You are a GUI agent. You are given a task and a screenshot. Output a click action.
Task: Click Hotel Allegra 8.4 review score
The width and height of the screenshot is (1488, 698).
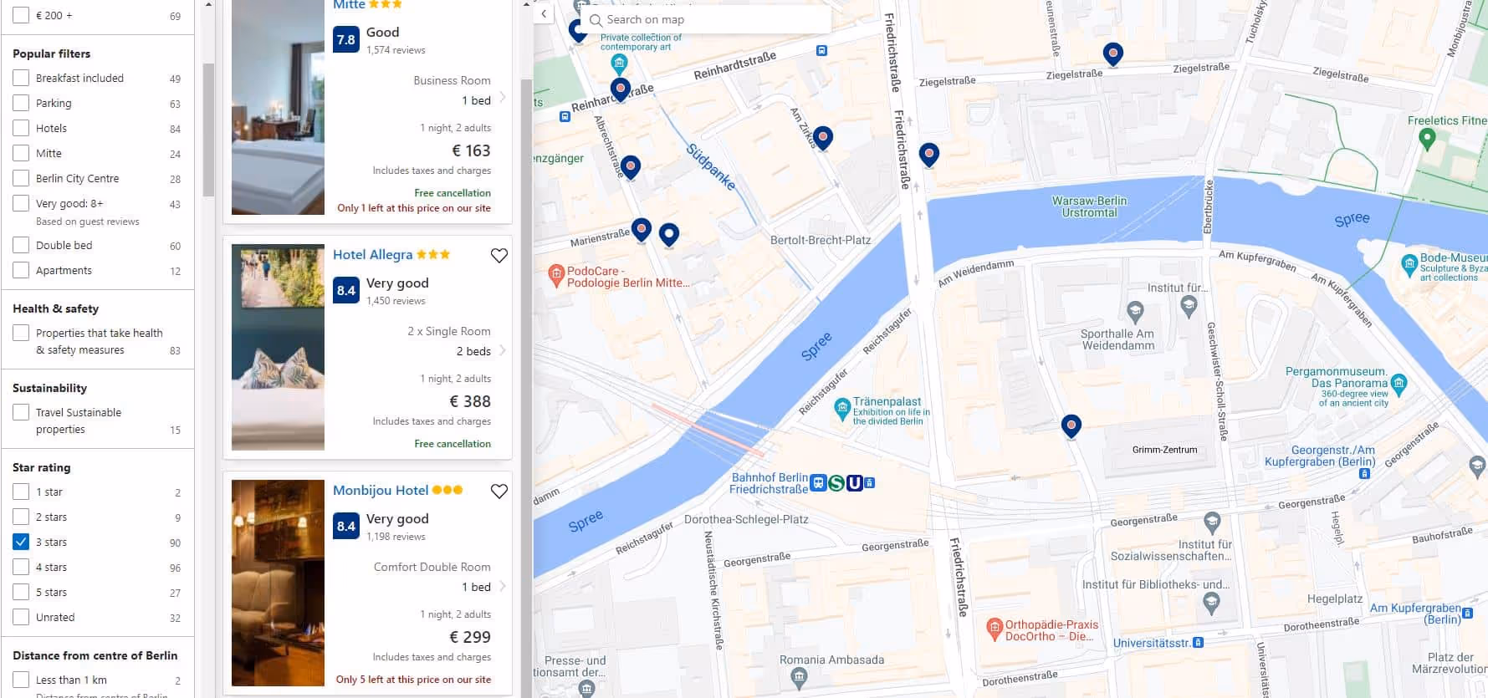click(346, 290)
